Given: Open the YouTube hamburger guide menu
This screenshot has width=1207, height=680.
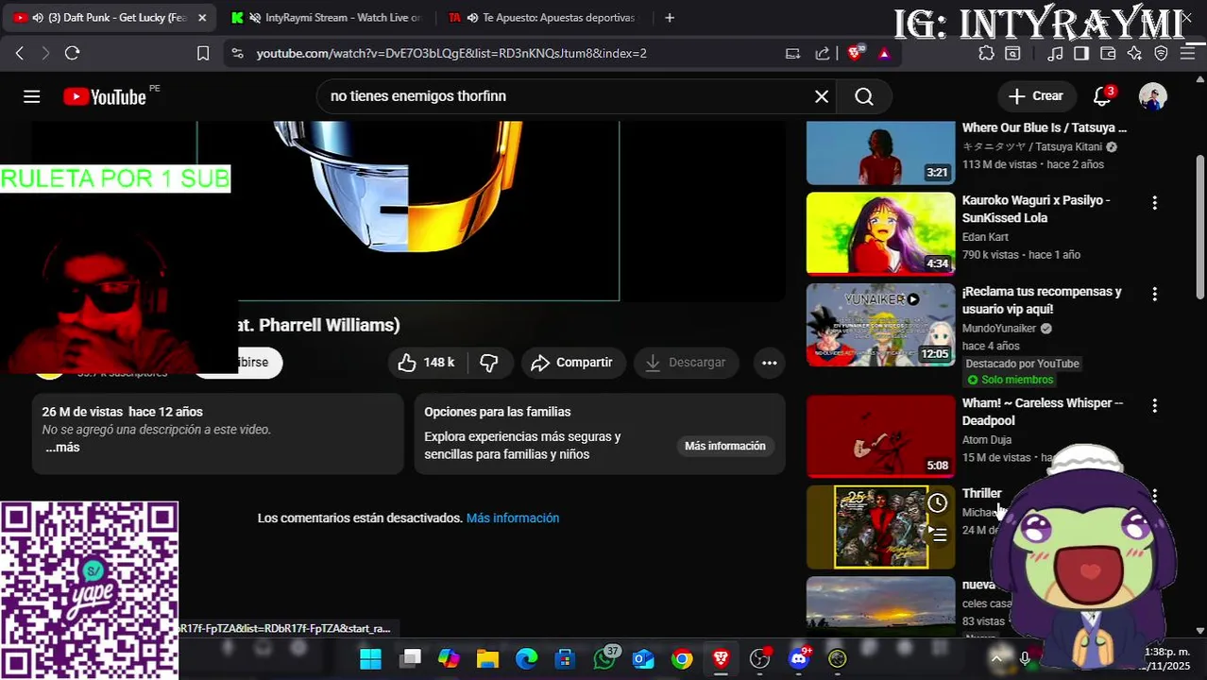Looking at the screenshot, I should pyautogui.click(x=31, y=96).
